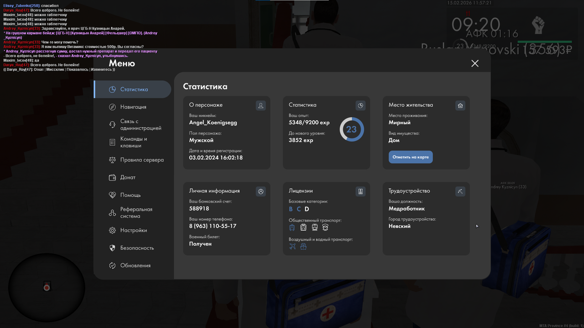Click the military ticket status Получен
This screenshot has height=328, width=584.
tap(200, 244)
